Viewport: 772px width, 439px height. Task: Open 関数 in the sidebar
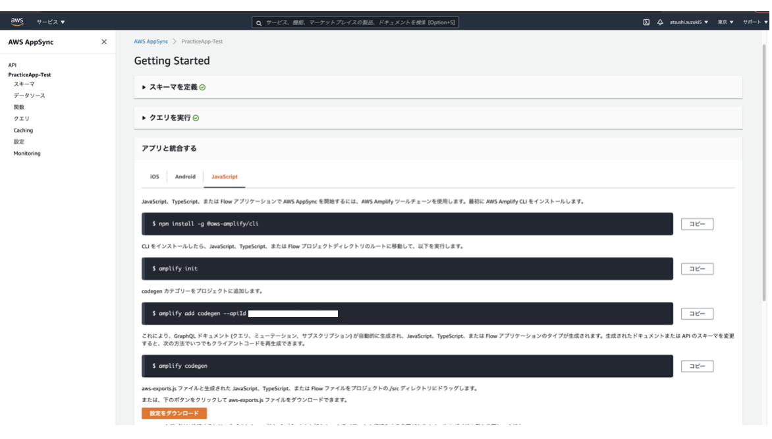(18, 107)
